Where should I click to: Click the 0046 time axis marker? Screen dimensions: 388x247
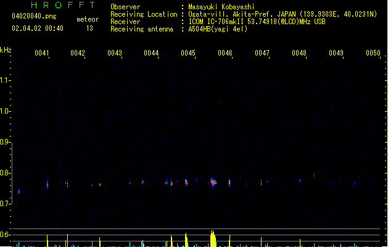tap(225, 53)
